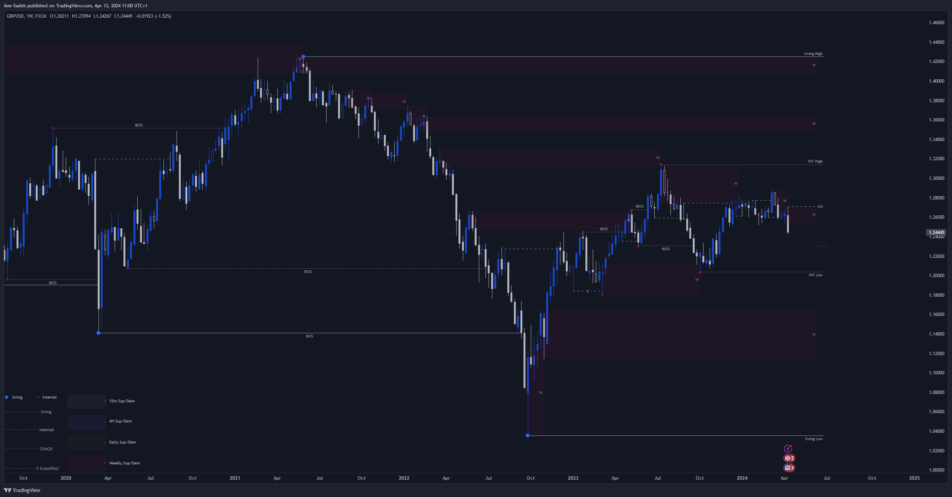The width and height of the screenshot is (952, 497).
Task: Select the blue swing point at Swing High
Action: [303, 57]
